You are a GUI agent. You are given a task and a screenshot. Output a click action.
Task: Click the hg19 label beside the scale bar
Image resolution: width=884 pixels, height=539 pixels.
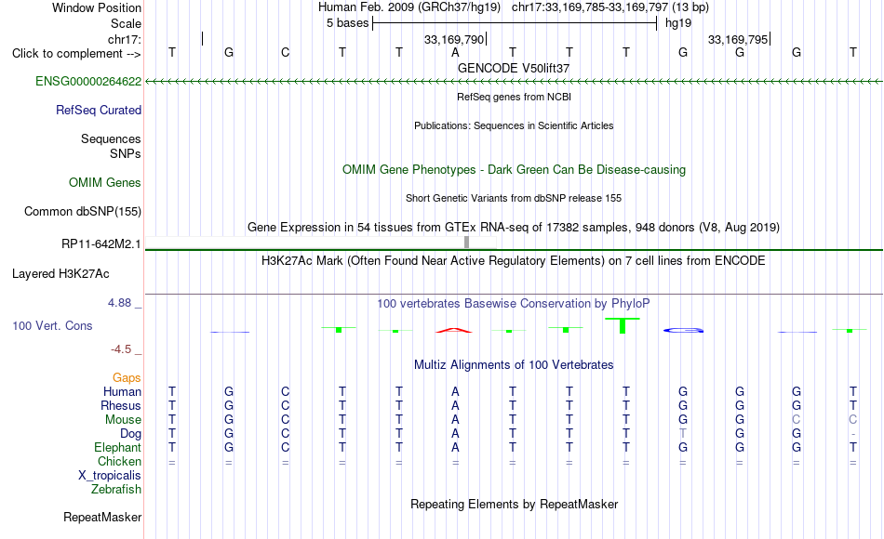click(x=678, y=23)
